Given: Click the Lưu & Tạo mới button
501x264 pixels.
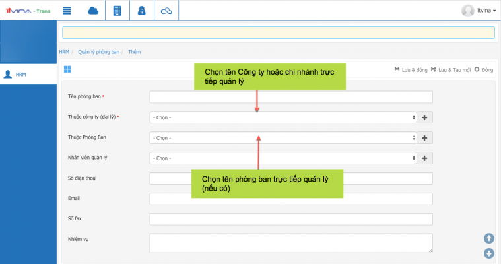Looking at the screenshot, I should click(x=450, y=69).
